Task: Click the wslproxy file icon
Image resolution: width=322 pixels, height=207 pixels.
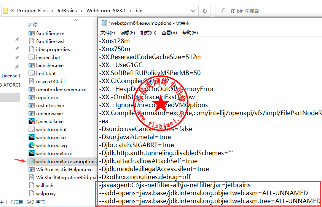Action: [x=32, y=193]
